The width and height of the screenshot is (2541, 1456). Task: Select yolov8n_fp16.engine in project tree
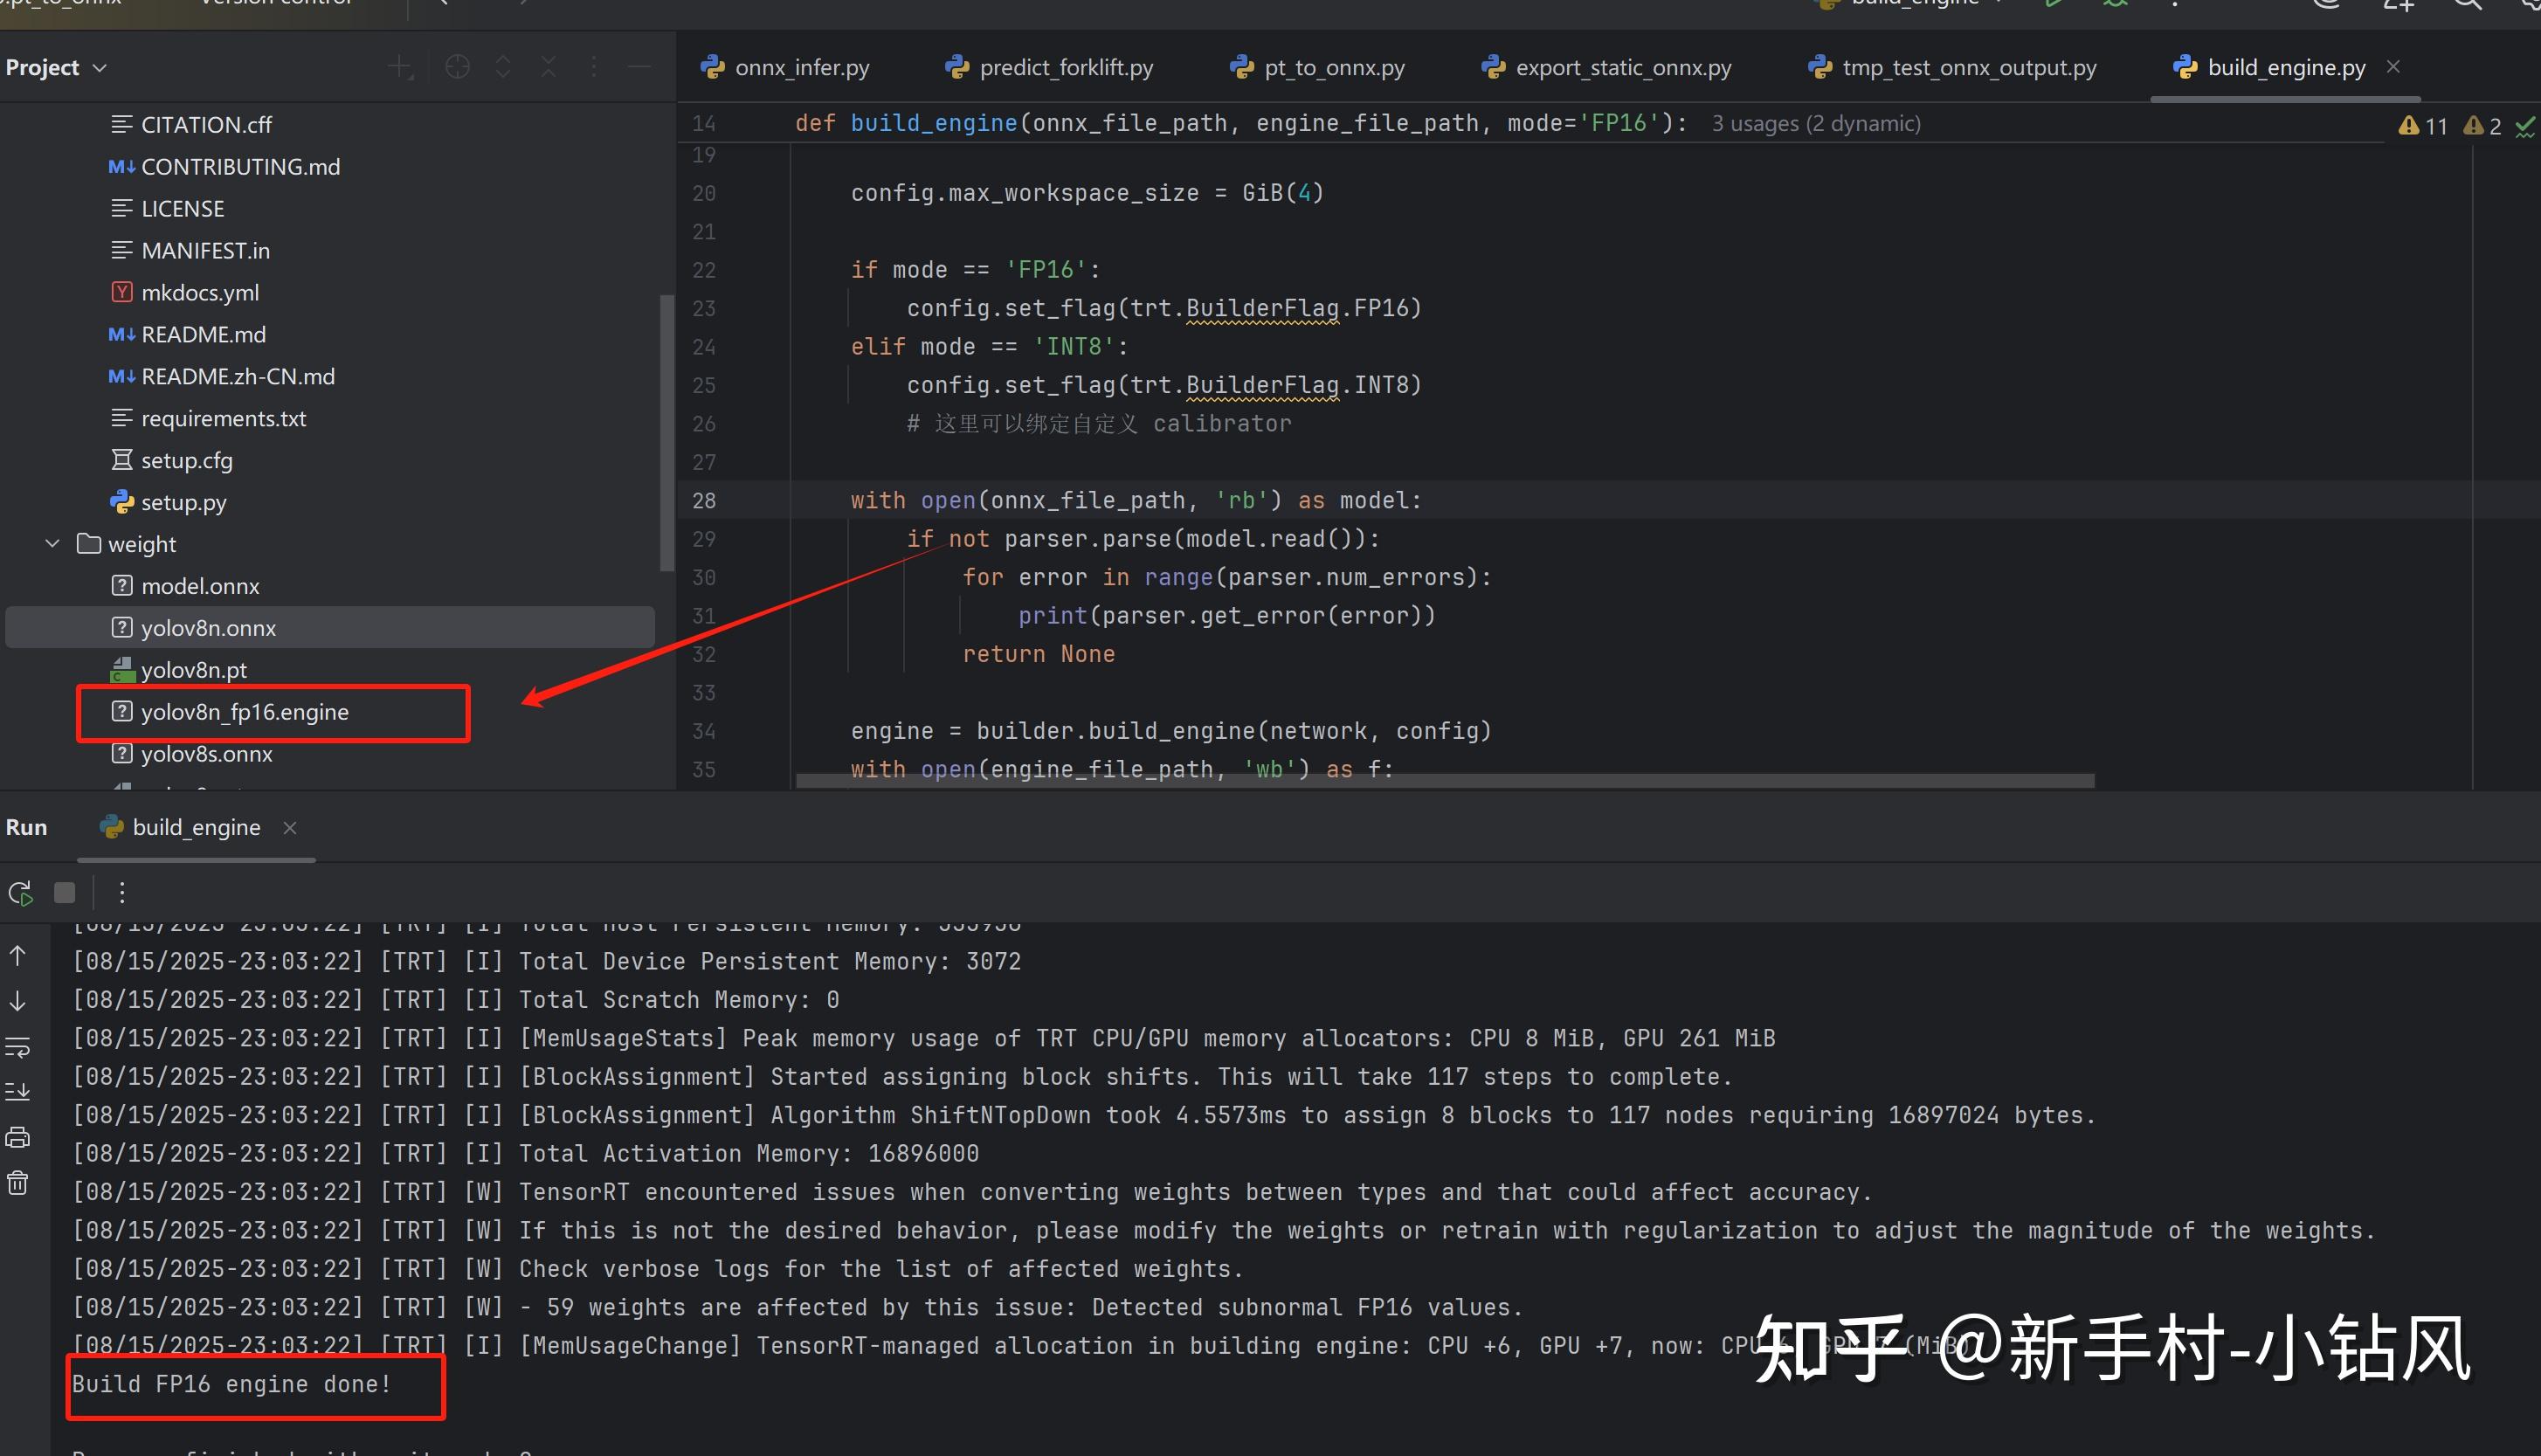point(245,712)
